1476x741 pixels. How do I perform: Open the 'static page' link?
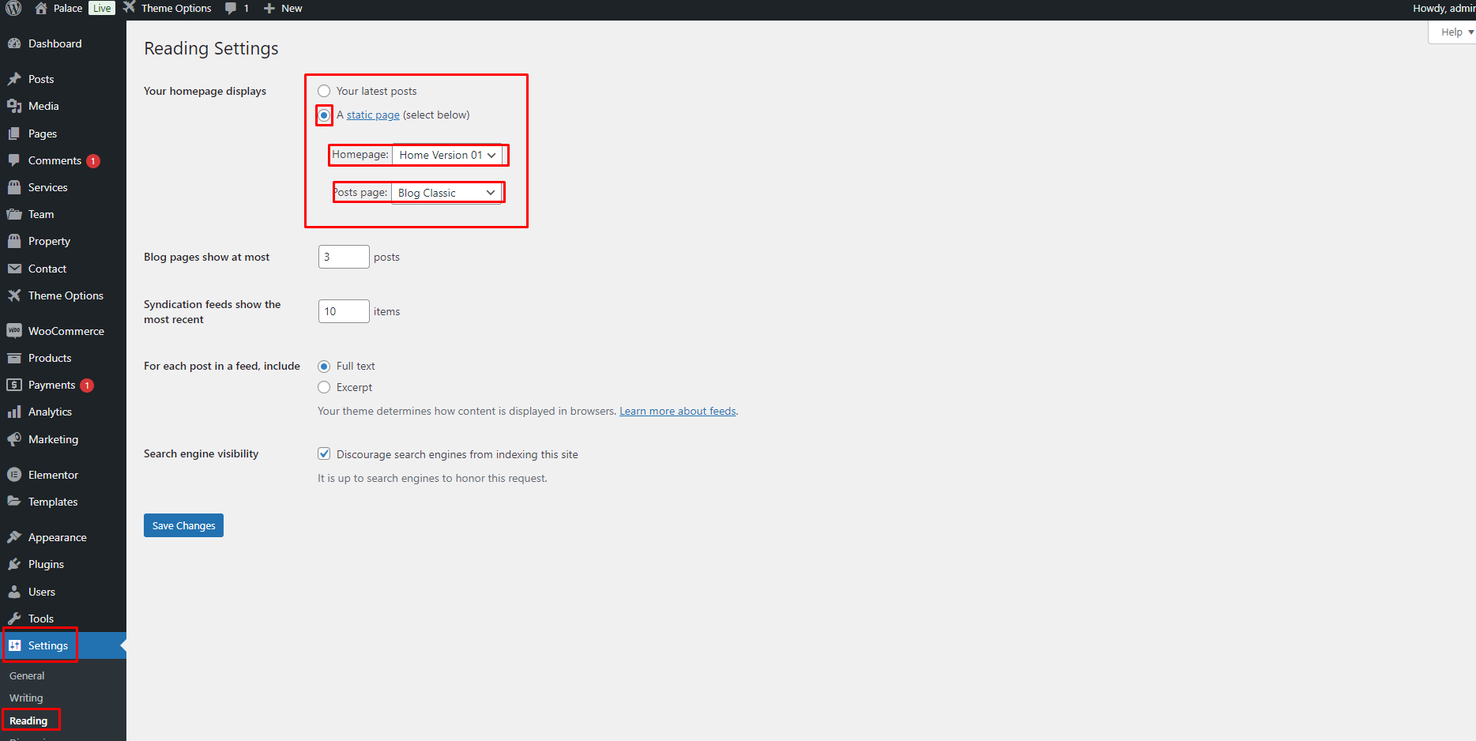(373, 115)
